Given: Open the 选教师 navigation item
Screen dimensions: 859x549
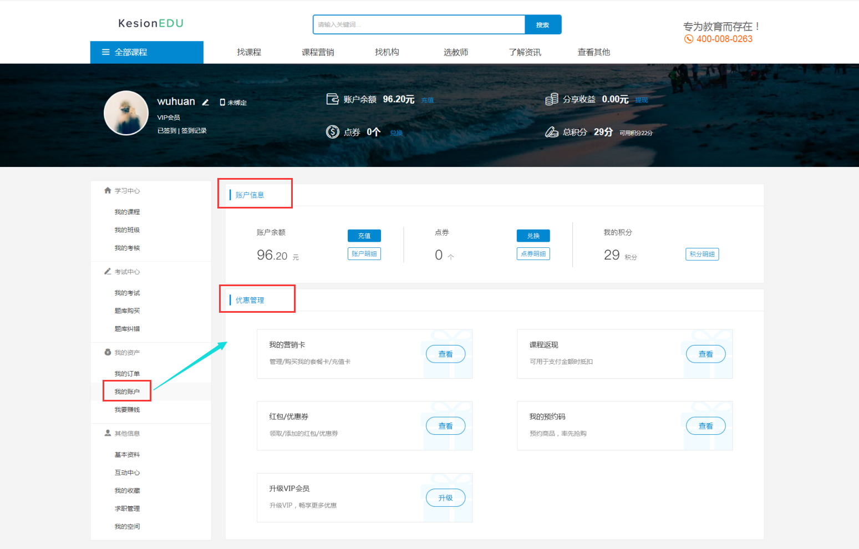Looking at the screenshot, I should pyautogui.click(x=456, y=52).
